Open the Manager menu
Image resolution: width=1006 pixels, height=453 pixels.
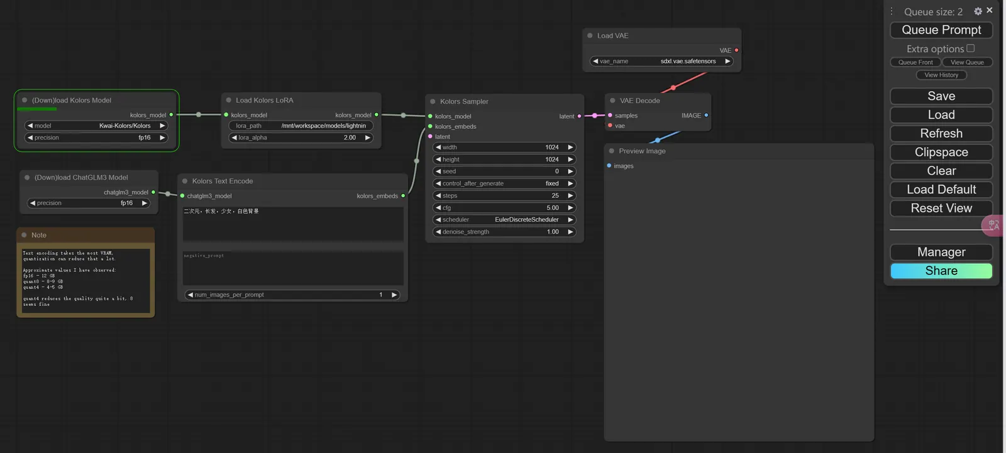point(941,252)
